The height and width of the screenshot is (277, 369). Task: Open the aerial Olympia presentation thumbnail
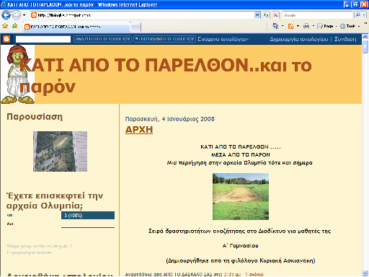pos(60,151)
